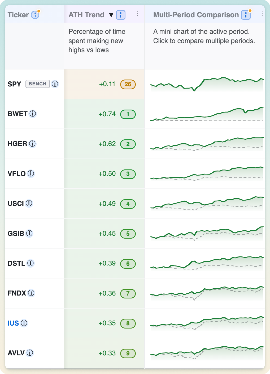Show info for AVLV ticker
This screenshot has height=374, width=270.
coord(30,353)
